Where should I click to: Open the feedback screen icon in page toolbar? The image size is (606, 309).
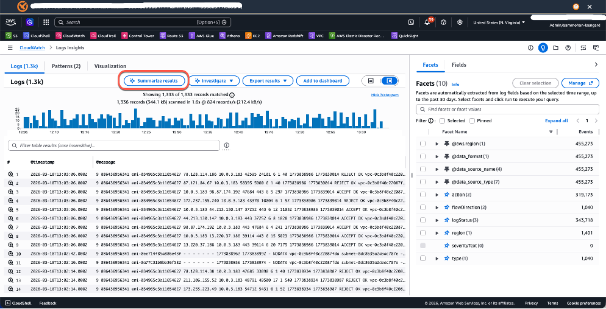point(596,48)
